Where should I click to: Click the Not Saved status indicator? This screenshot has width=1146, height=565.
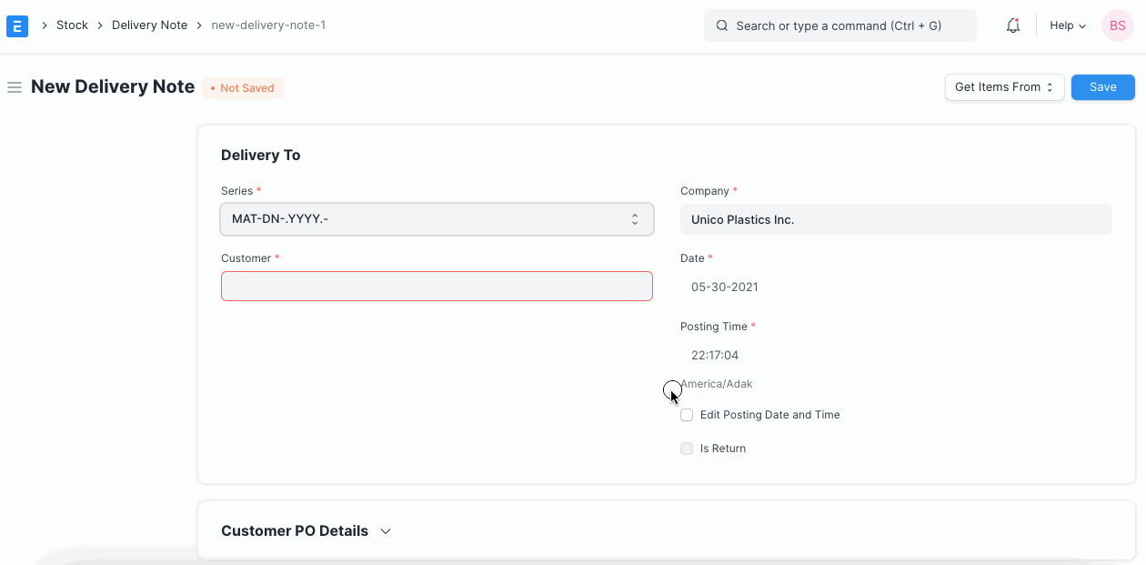coord(243,88)
